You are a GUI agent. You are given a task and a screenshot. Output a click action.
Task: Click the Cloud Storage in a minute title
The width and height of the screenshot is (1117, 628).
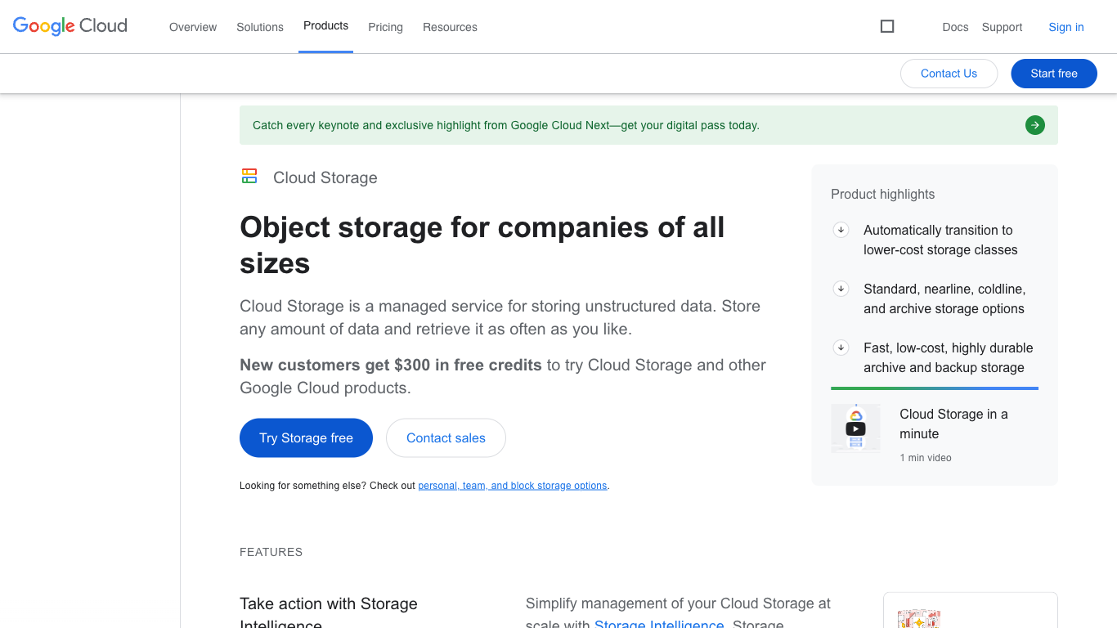tap(953, 424)
